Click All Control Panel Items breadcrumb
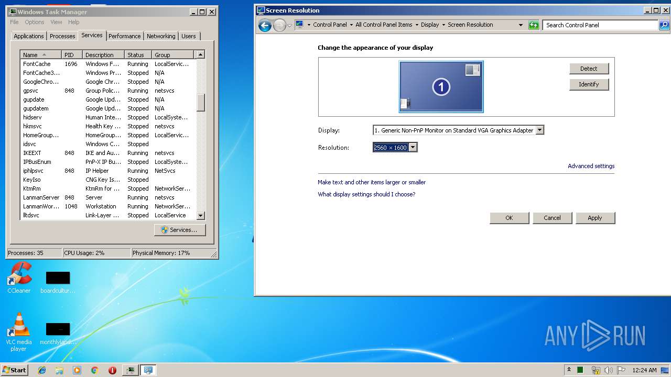Viewport: 671px width, 377px height. 384,25
